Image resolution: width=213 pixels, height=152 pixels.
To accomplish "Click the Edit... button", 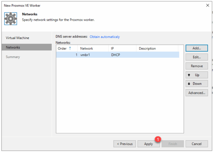I will 197,57.
